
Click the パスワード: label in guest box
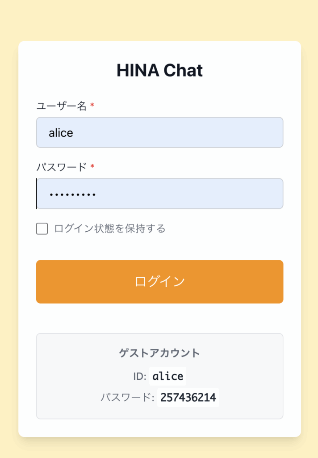pyautogui.click(x=127, y=397)
